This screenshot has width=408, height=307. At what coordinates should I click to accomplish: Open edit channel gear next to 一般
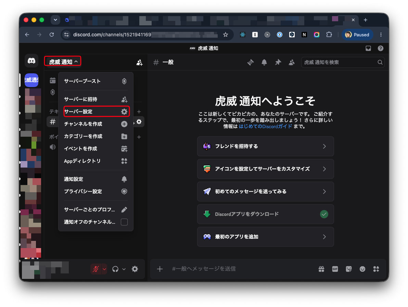coord(139,122)
